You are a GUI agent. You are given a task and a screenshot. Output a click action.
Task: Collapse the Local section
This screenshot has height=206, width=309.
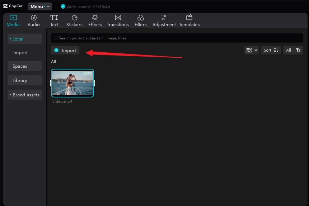coord(24,39)
